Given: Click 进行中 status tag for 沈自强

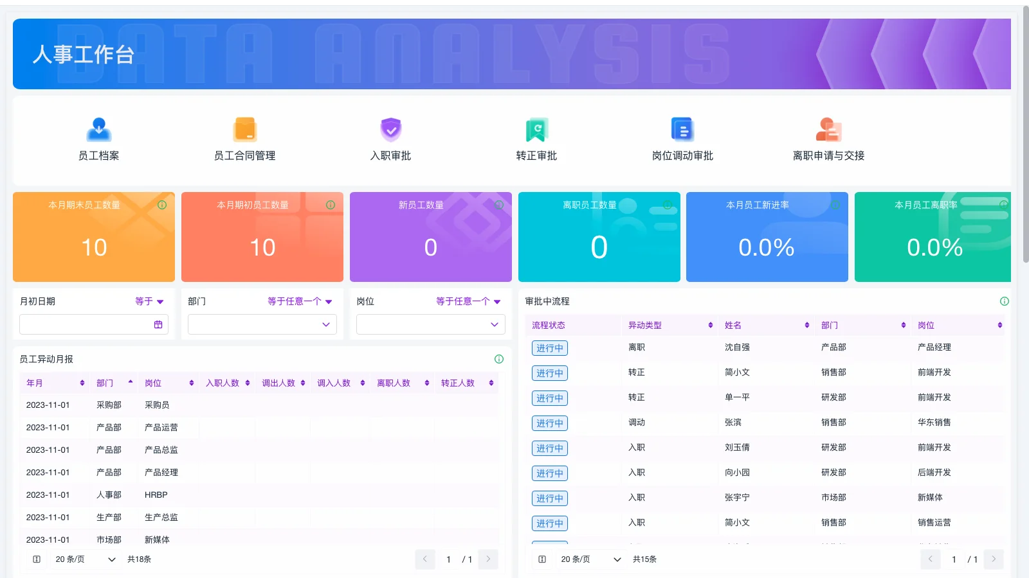Looking at the screenshot, I should tap(549, 348).
